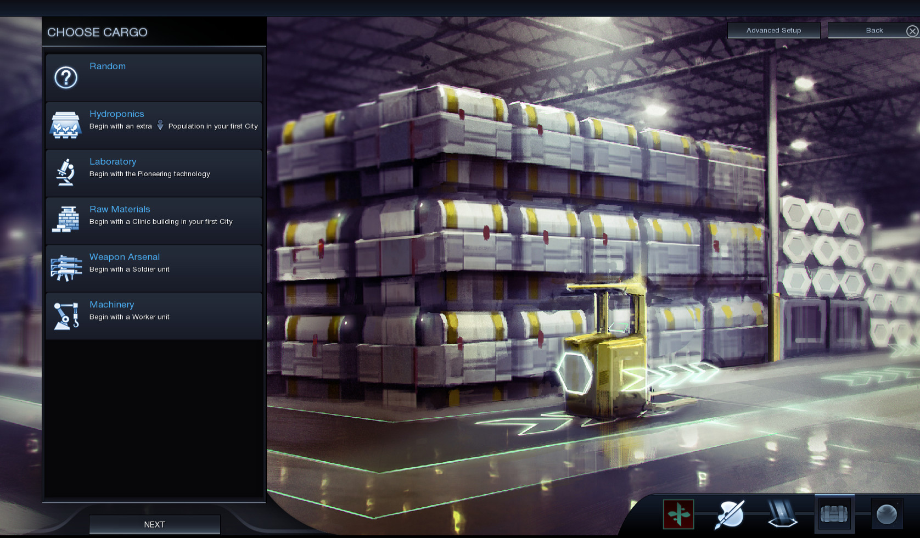Image resolution: width=920 pixels, height=538 pixels.
Task: Open the sponsor step icon with red background
Action: pos(678,514)
